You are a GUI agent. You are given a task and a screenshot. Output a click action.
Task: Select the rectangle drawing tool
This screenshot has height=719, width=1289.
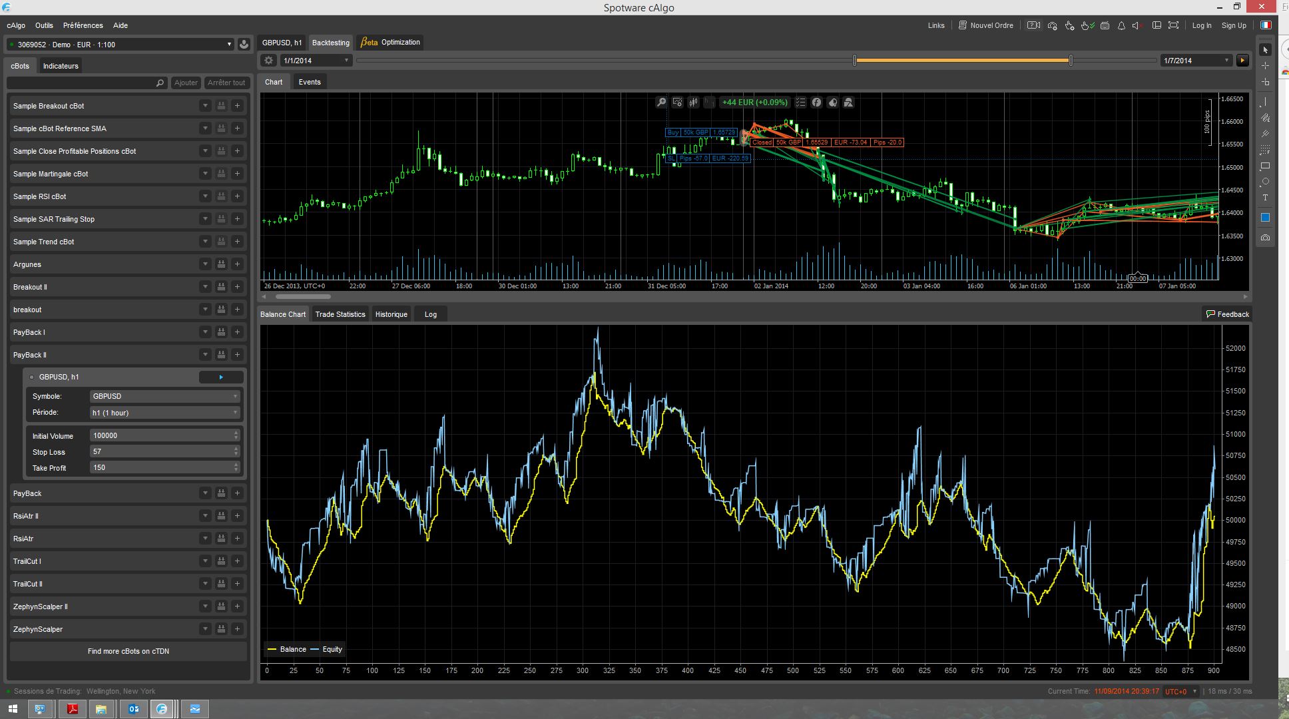point(1265,166)
